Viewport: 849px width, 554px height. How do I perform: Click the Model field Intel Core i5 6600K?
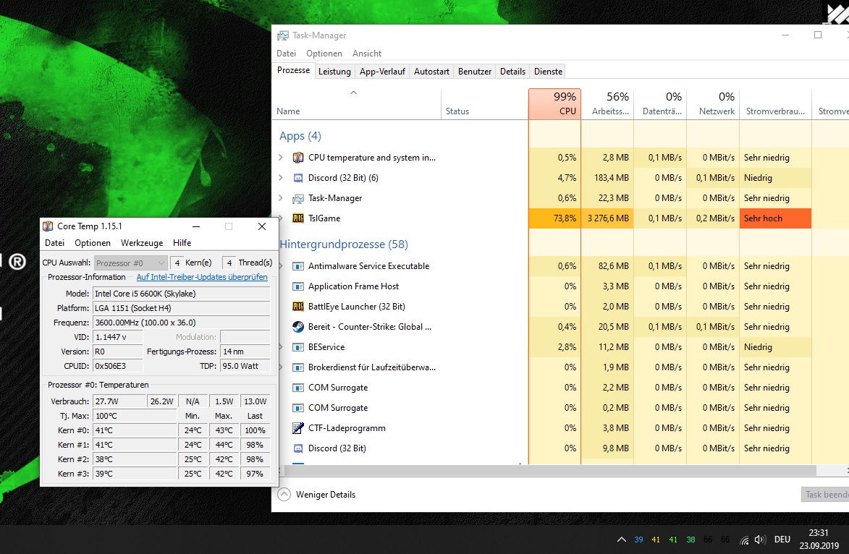(x=182, y=294)
